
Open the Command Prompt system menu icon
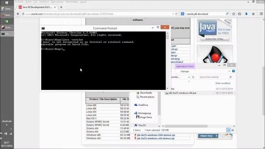point(43,28)
